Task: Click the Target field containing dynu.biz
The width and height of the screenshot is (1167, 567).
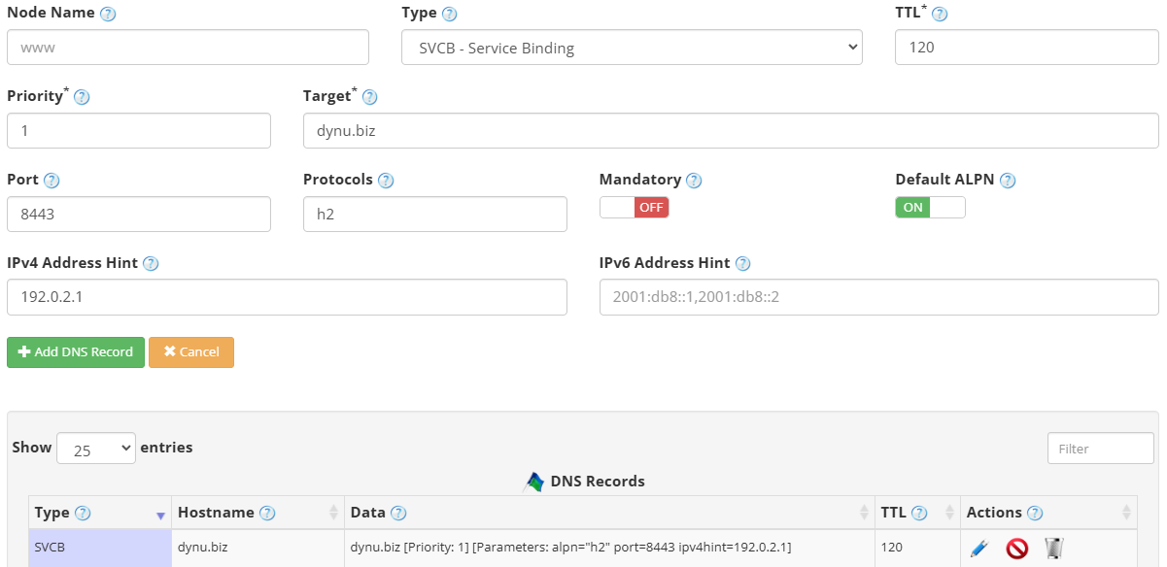Action: pos(732,130)
